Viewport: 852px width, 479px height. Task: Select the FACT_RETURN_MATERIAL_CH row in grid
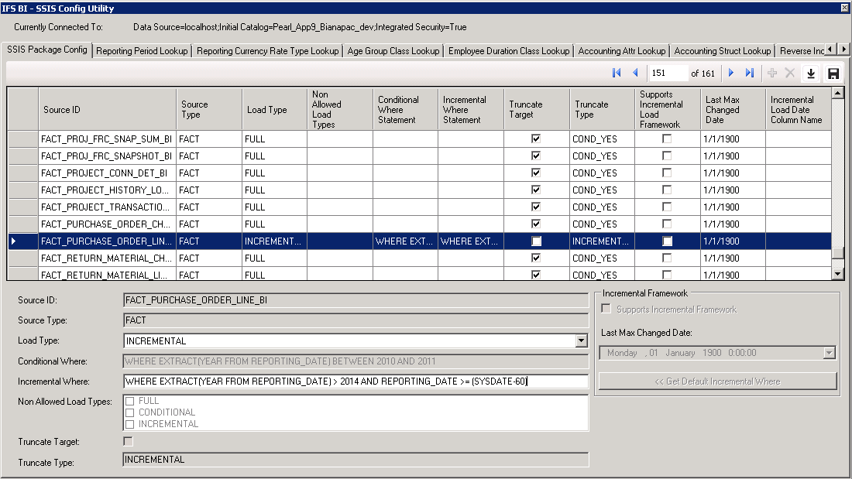tap(107, 258)
